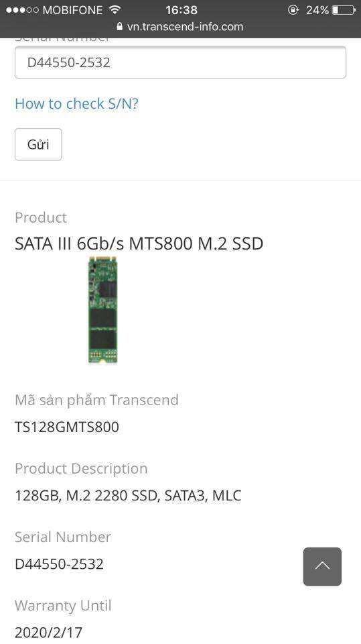Tap the SATA III 6Gb/s MTS800 M.2 SSD title
Viewport: 361px width, 644px height.
[139, 244]
